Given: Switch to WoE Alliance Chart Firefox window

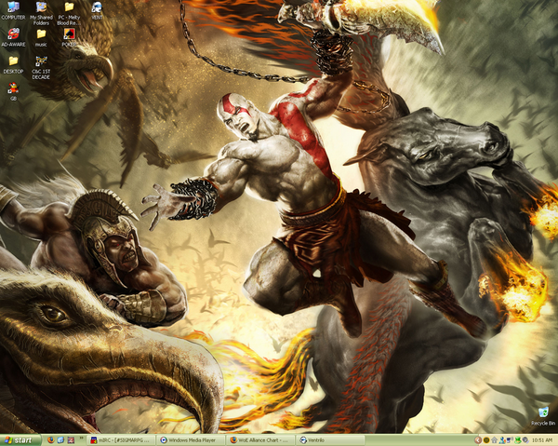Looking at the screenshot, I should point(260,440).
